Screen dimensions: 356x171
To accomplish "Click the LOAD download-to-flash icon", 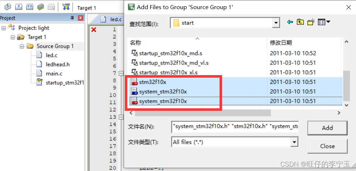I will [66, 7].
